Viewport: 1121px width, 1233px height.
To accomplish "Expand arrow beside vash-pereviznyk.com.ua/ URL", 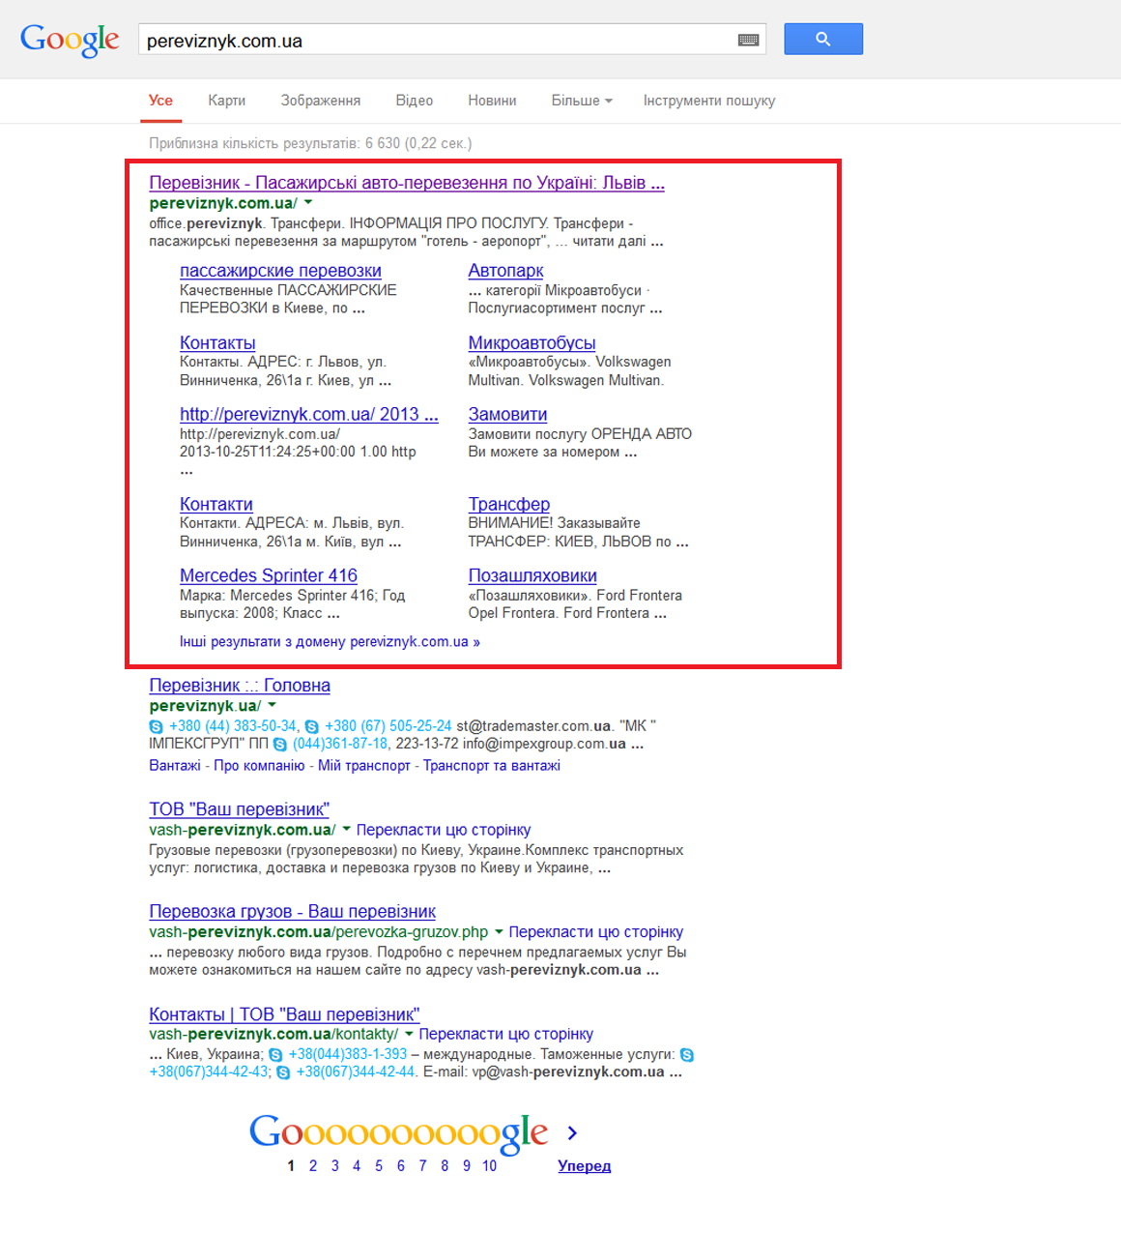I will point(346,829).
